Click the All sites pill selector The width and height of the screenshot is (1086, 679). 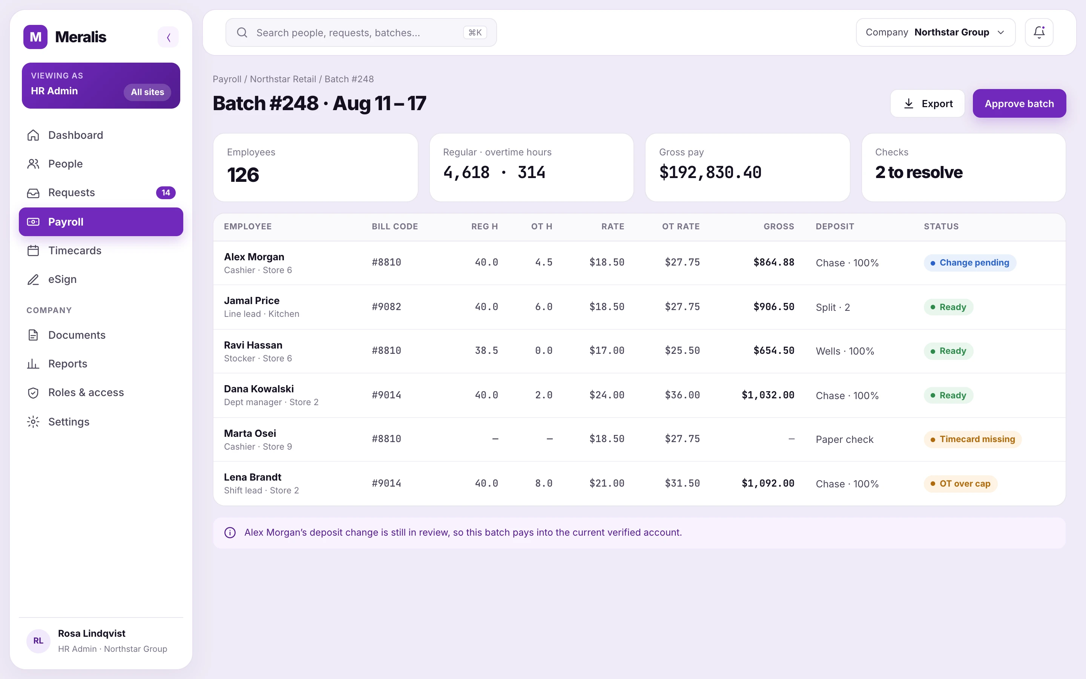[147, 92]
